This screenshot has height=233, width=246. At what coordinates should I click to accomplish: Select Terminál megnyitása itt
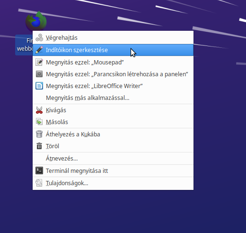(113, 171)
